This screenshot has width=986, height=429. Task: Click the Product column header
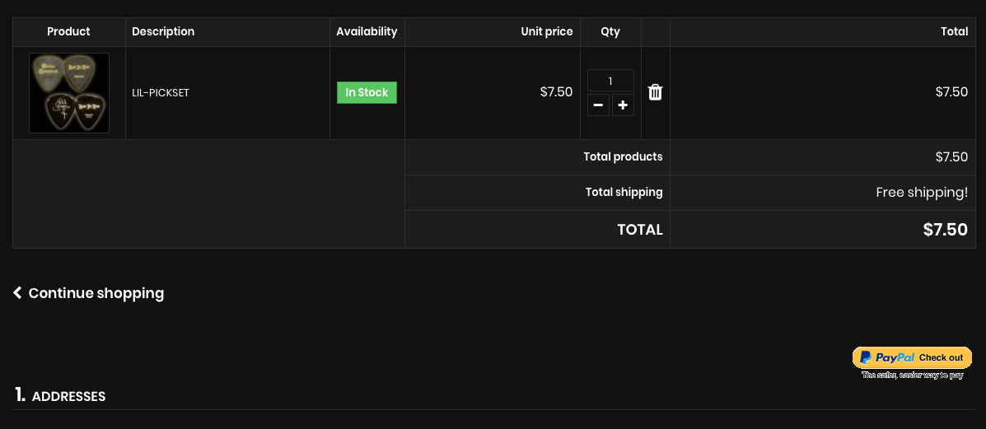coord(68,31)
